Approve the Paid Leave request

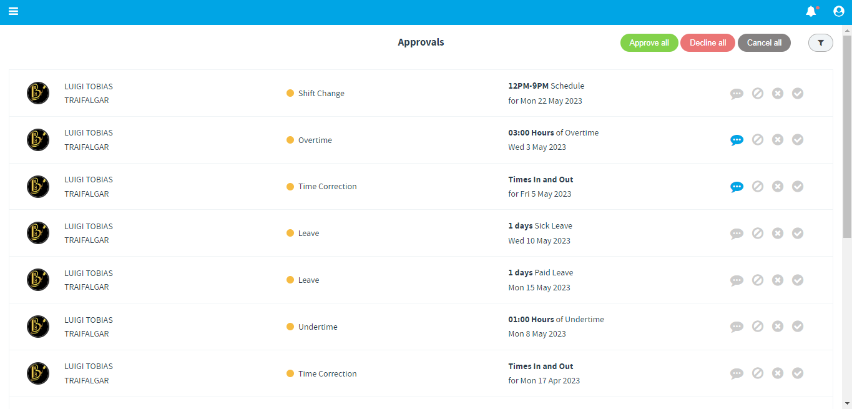tap(798, 280)
